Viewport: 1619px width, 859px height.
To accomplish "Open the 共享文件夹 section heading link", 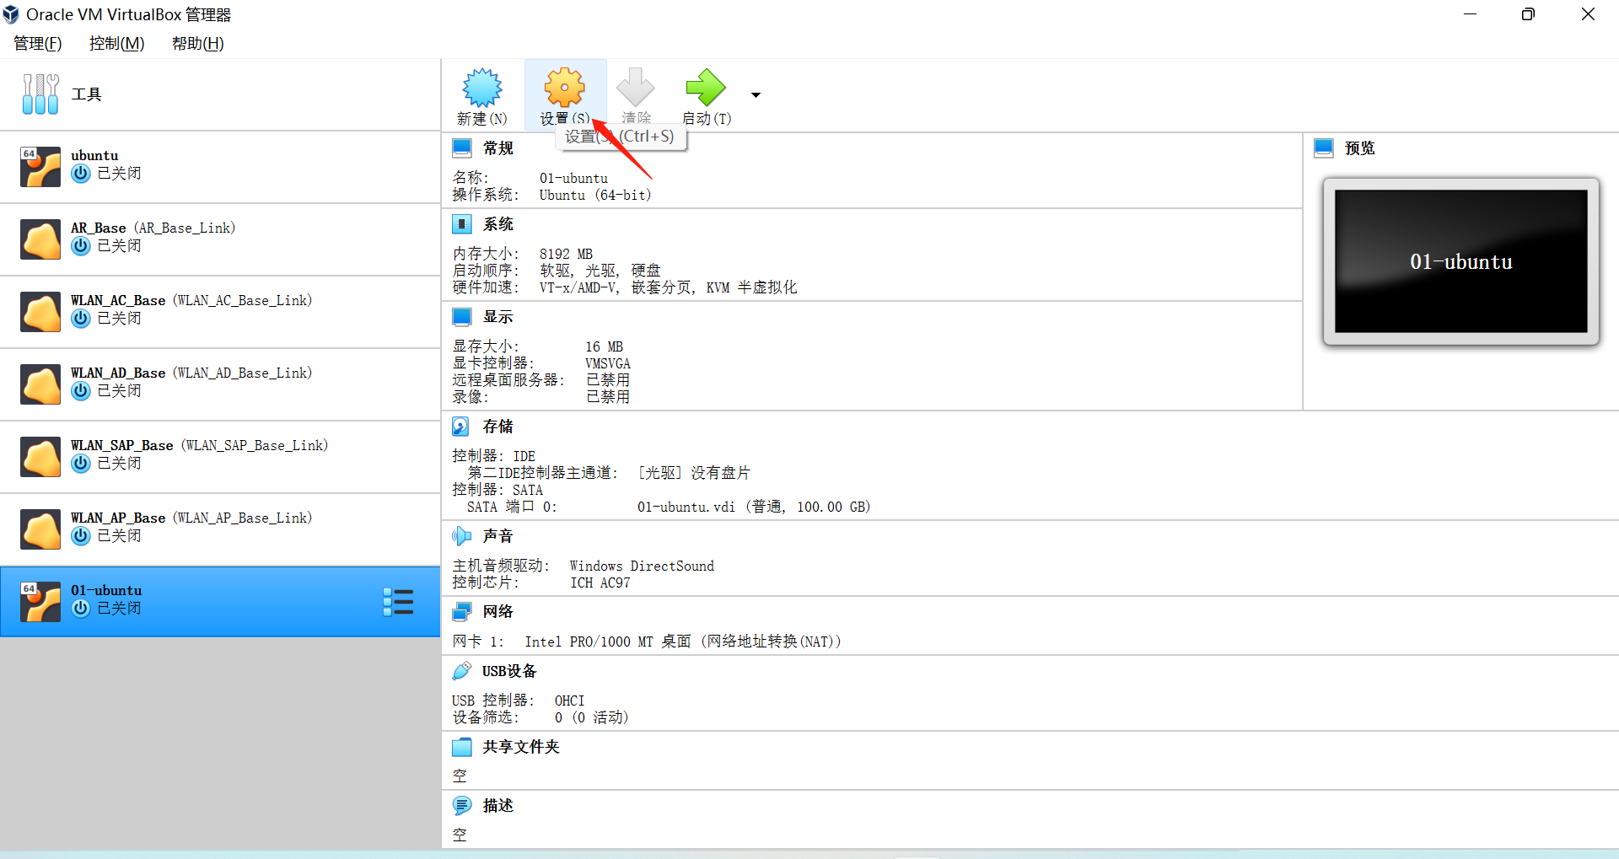I will click(x=521, y=747).
